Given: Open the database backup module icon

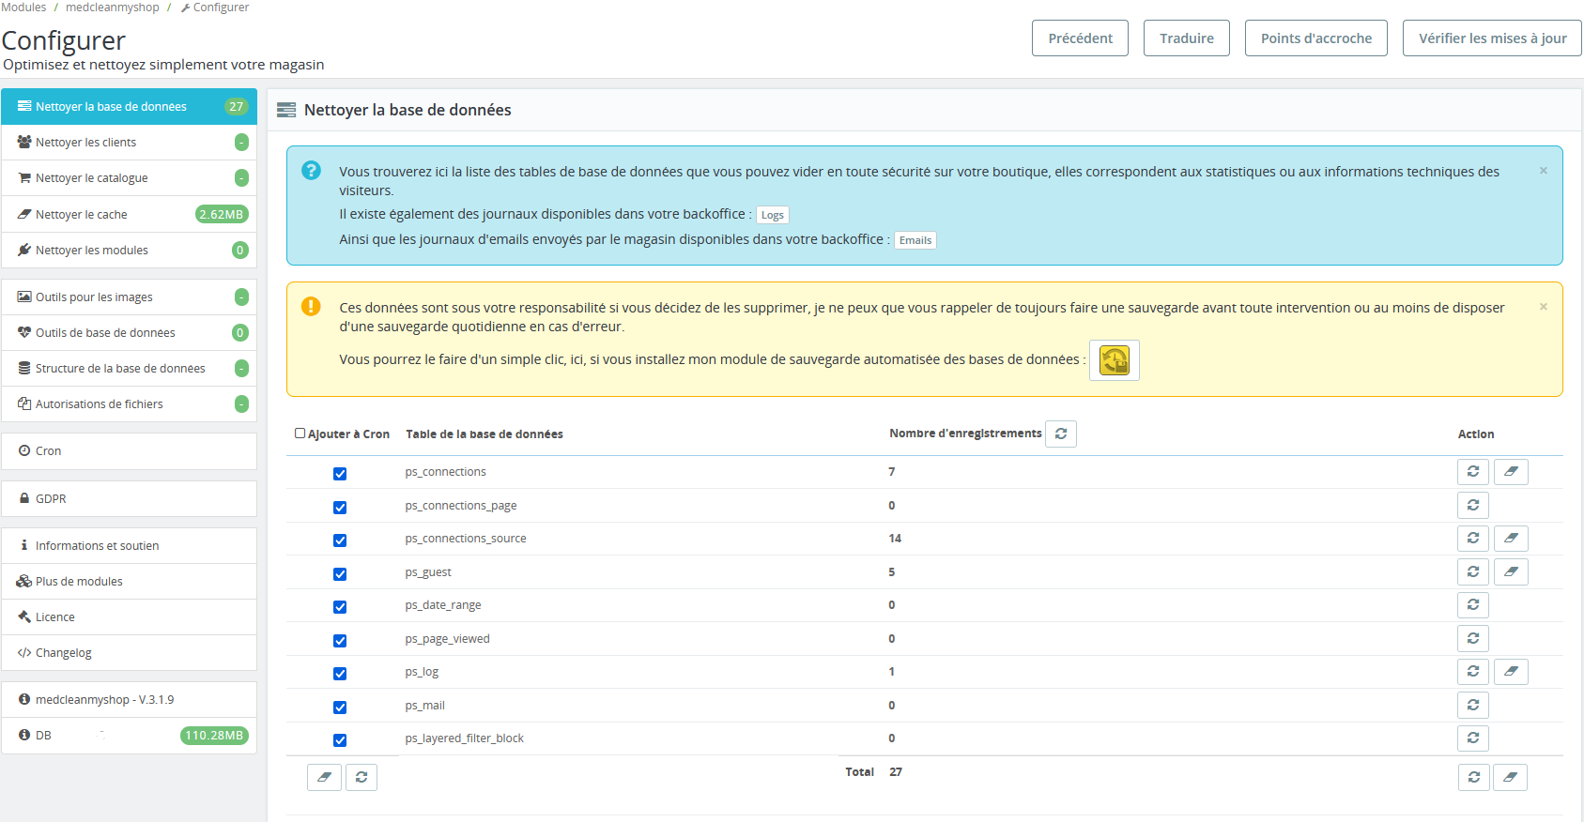Looking at the screenshot, I should coord(1114,360).
